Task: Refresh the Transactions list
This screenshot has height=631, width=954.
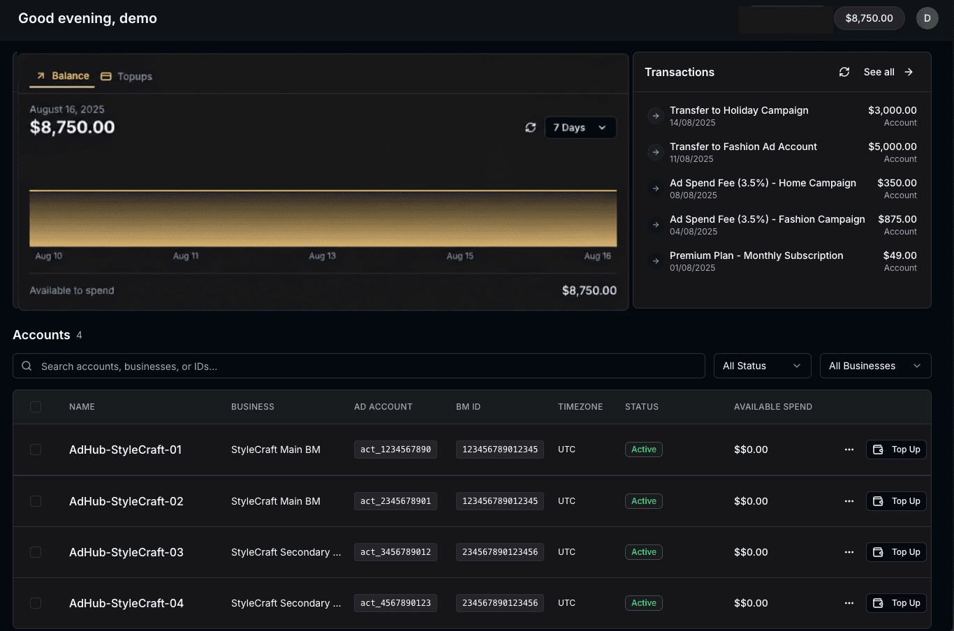Action: (x=844, y=72)
